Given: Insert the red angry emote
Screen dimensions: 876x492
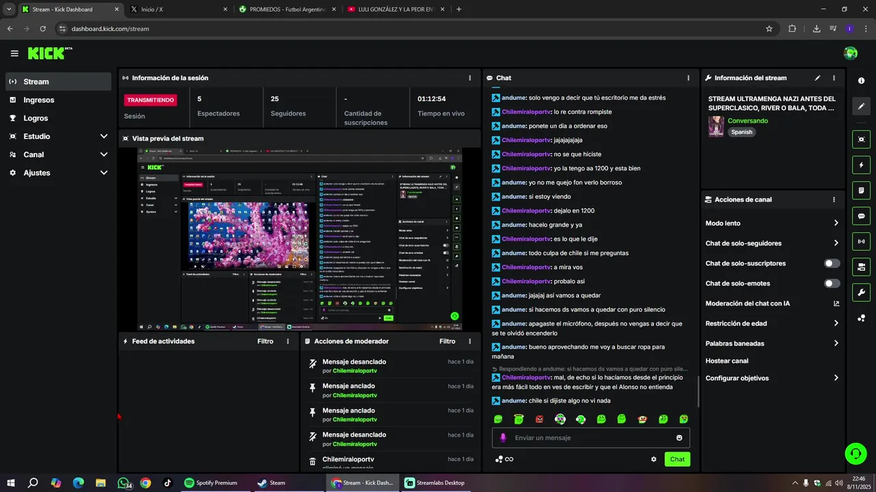Looking at the screenshot, I should [539, 419].
